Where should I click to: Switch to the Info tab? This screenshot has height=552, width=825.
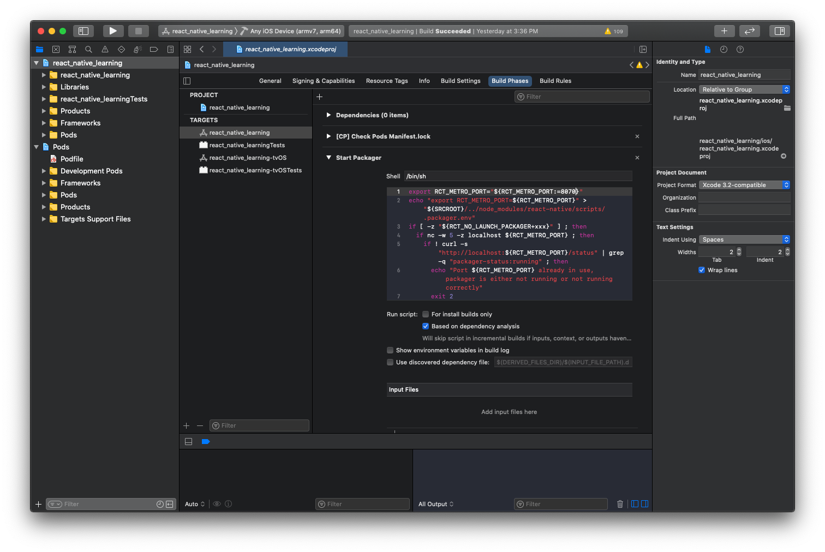click(x=424, y=81)
